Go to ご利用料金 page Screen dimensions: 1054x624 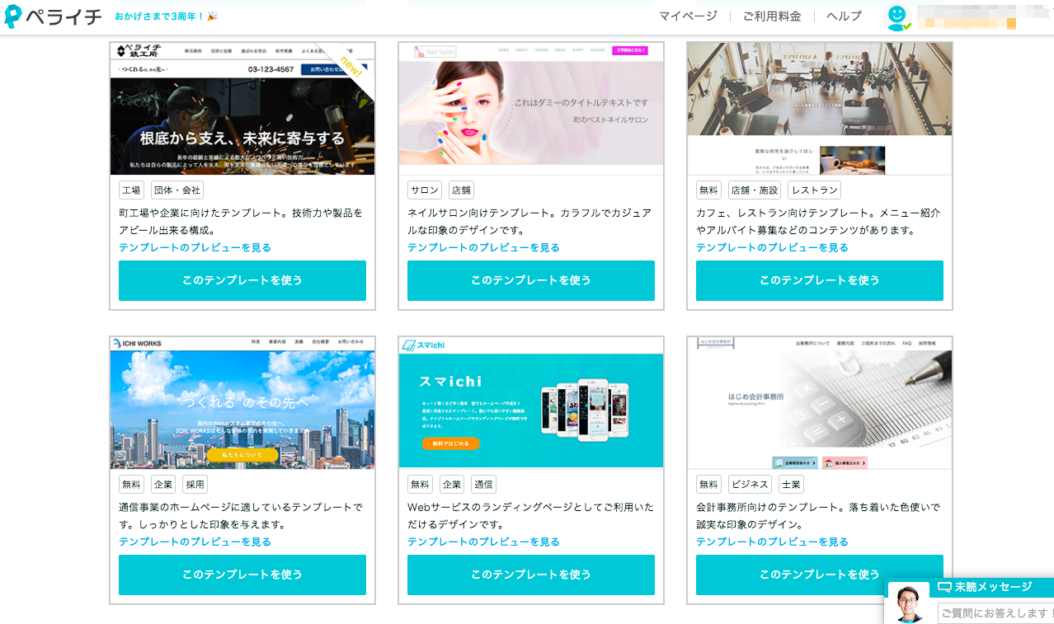coord(772,16)
